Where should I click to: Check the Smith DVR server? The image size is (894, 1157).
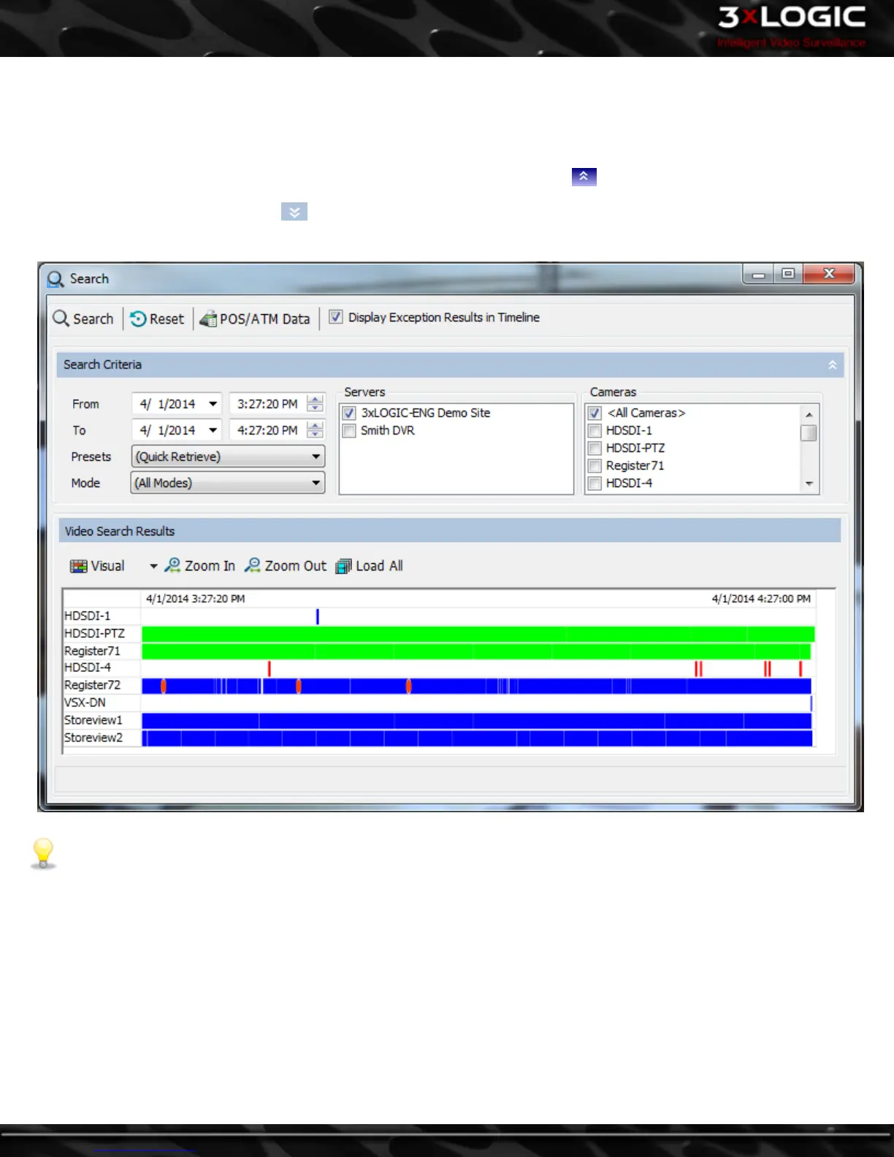[x=350, y=430]
